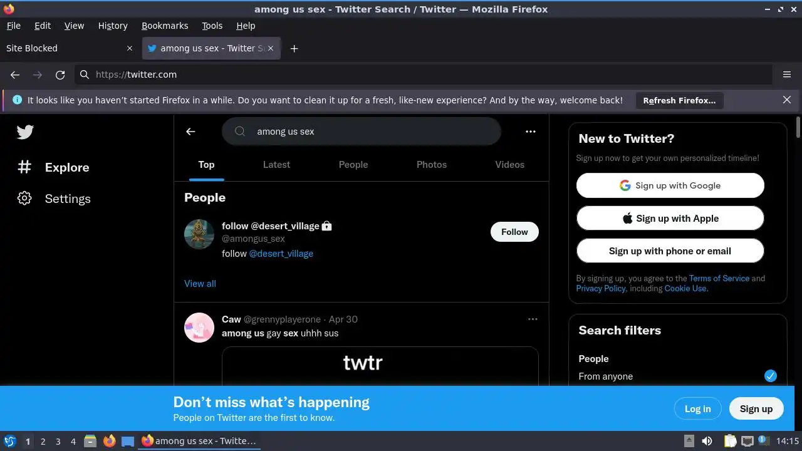Open the volume control in system tray

pos(707,441)
